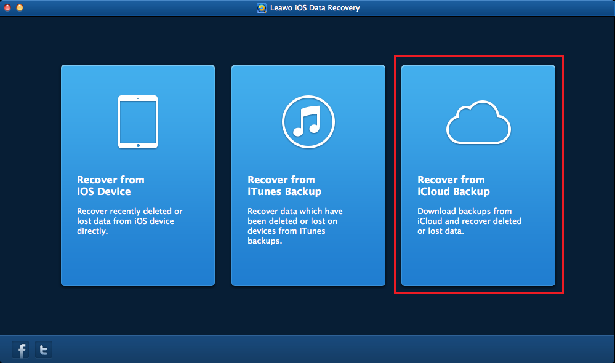Choose "Recover from iTunes Backup" heading
This screenshot has height=363, width=615.
(284, 186)
